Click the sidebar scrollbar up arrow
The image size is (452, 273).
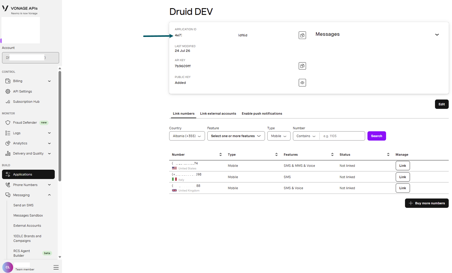click(60, 69)
